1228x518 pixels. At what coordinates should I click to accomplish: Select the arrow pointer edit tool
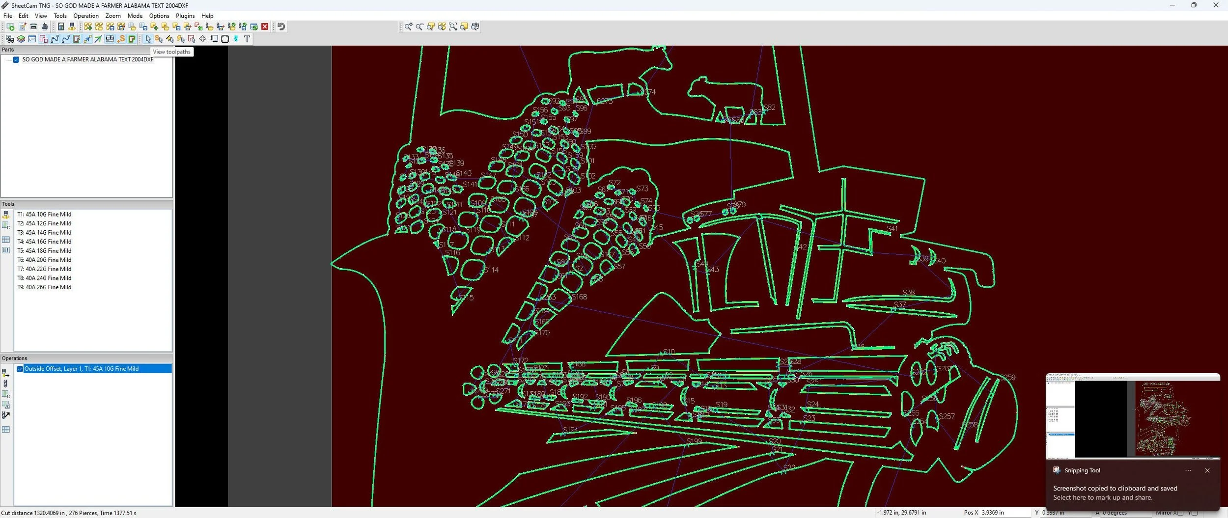[x=148, y=39]
